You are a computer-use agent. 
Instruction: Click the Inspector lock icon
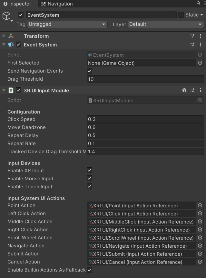coord(198,4)
